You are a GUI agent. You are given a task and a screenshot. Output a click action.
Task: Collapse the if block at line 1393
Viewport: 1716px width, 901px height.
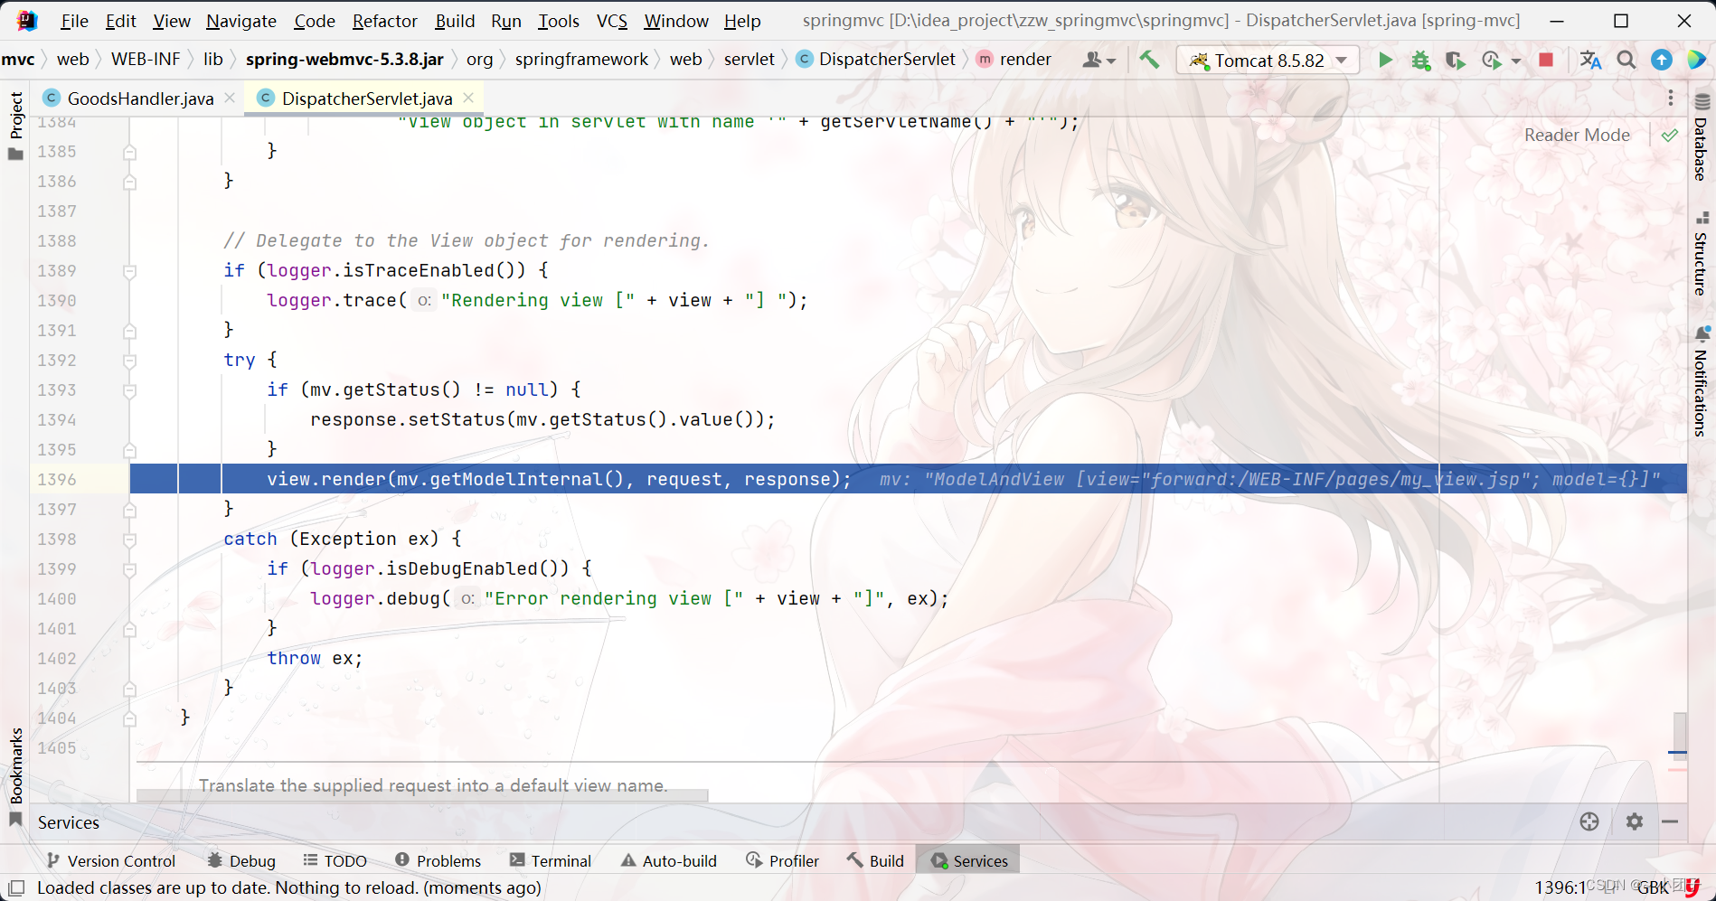(x=129, y=390)
